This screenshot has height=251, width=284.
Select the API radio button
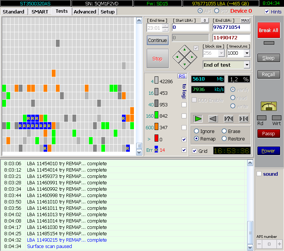click(x=200, y=11)
